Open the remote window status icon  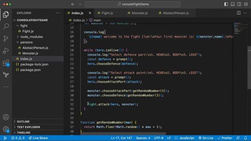tap(5, 138)
